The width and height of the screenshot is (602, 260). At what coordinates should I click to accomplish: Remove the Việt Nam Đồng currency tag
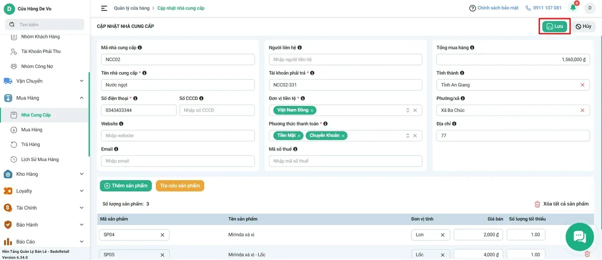click(x=312, y=110)
